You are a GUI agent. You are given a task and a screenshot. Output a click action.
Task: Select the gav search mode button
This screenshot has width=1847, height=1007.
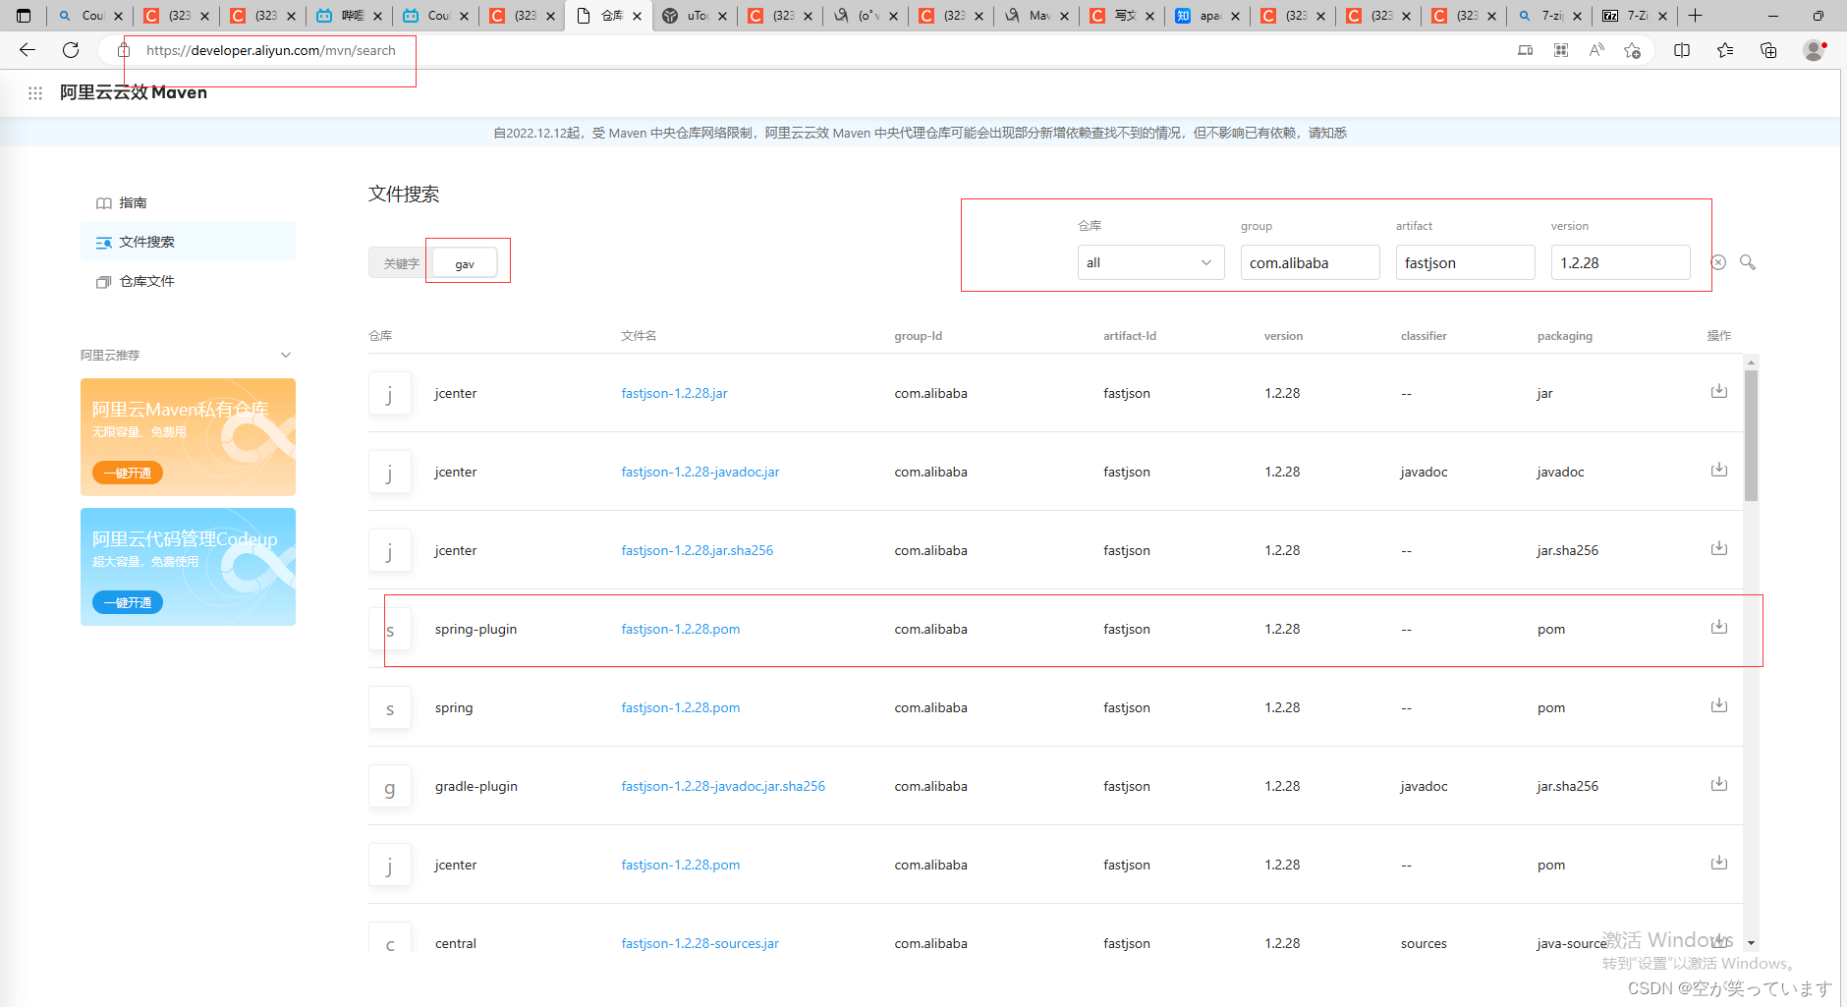464,262
